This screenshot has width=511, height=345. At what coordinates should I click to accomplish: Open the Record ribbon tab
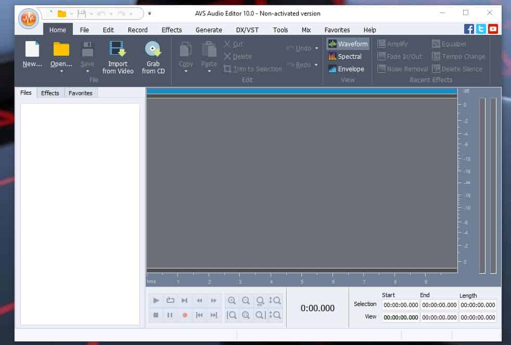point(137,30)
